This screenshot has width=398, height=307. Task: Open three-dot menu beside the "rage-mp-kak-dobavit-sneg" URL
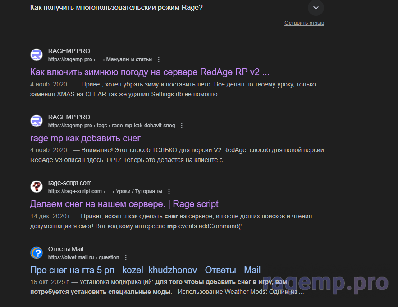[x=182, y=126]
